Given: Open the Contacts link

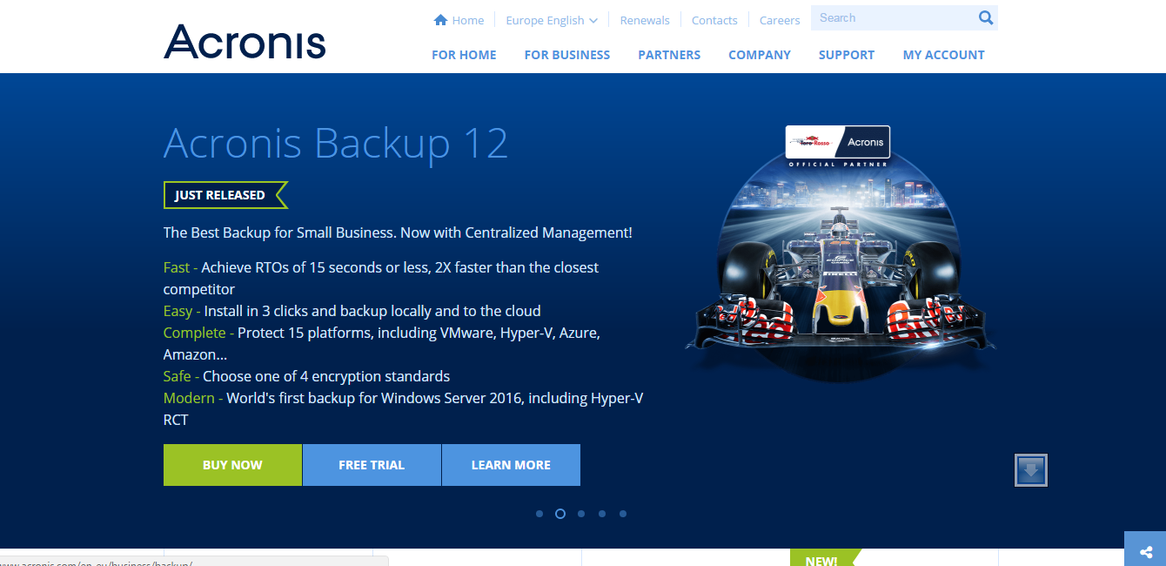Looking at the screenshot, I should click(x=714, y=20).
